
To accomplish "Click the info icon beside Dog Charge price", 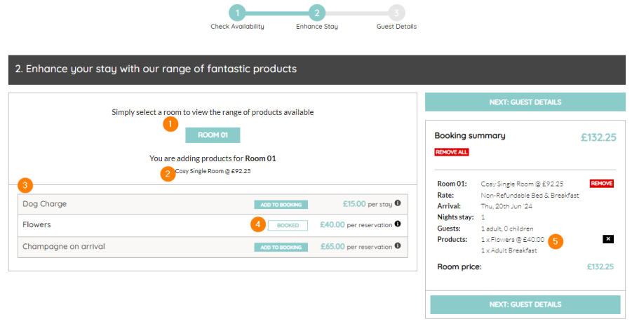I will tap(397, 203).
